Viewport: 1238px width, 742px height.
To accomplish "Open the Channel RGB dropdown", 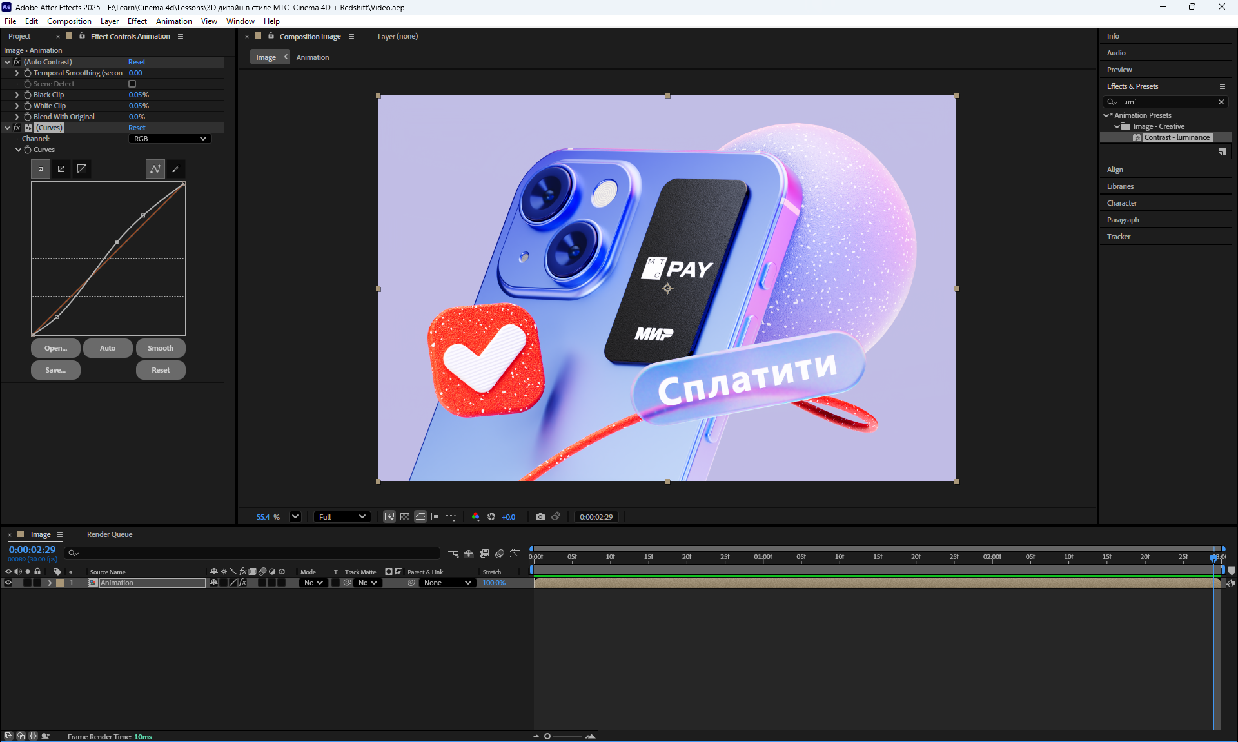I will coord(170,139).
